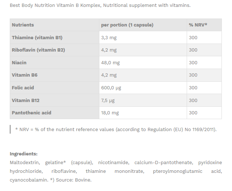Click the Folic acid row label
Viewport: 232px width, 191px height.
point(23,88)
